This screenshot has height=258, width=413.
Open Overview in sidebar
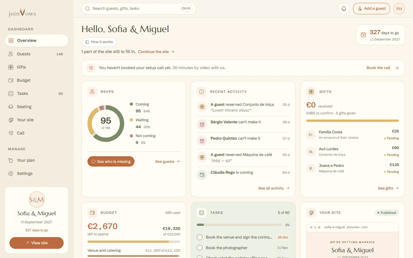[x=36, y=41]
